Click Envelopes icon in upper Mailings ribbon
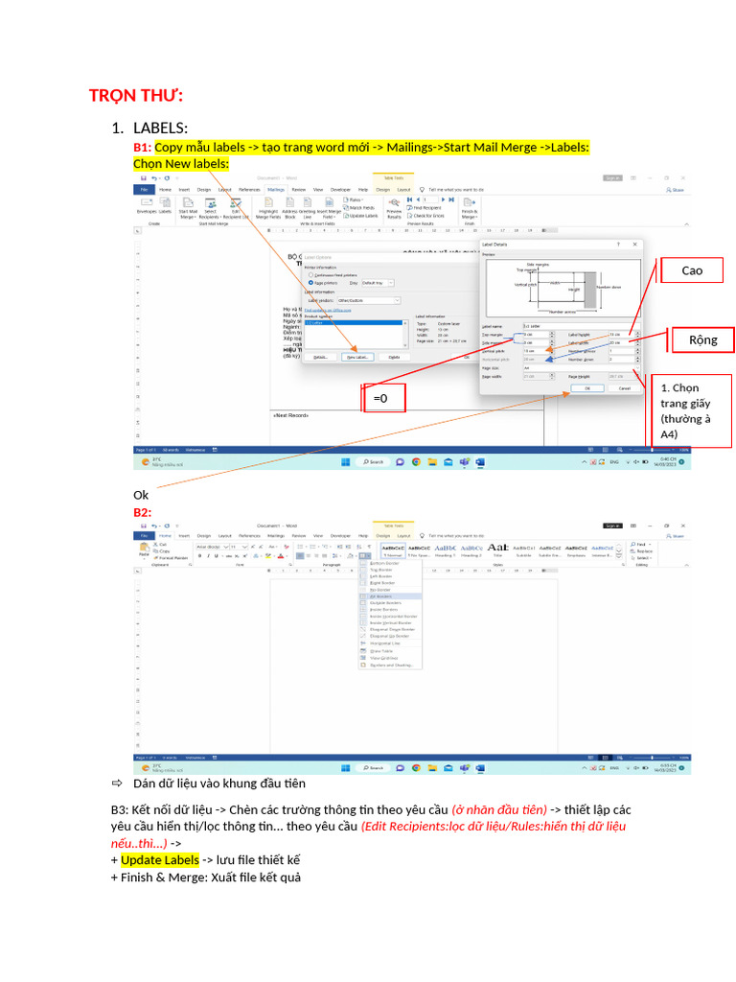The height and width of the screenshot is (982, 736). (x=147, y=206)
